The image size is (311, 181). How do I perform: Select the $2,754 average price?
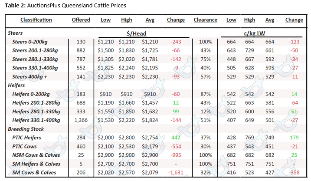[150, 138]
